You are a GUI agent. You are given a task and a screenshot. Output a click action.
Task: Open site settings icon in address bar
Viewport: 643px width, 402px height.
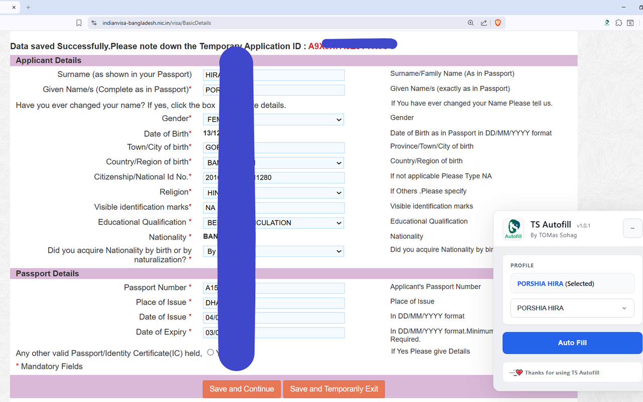click(93, 23)
